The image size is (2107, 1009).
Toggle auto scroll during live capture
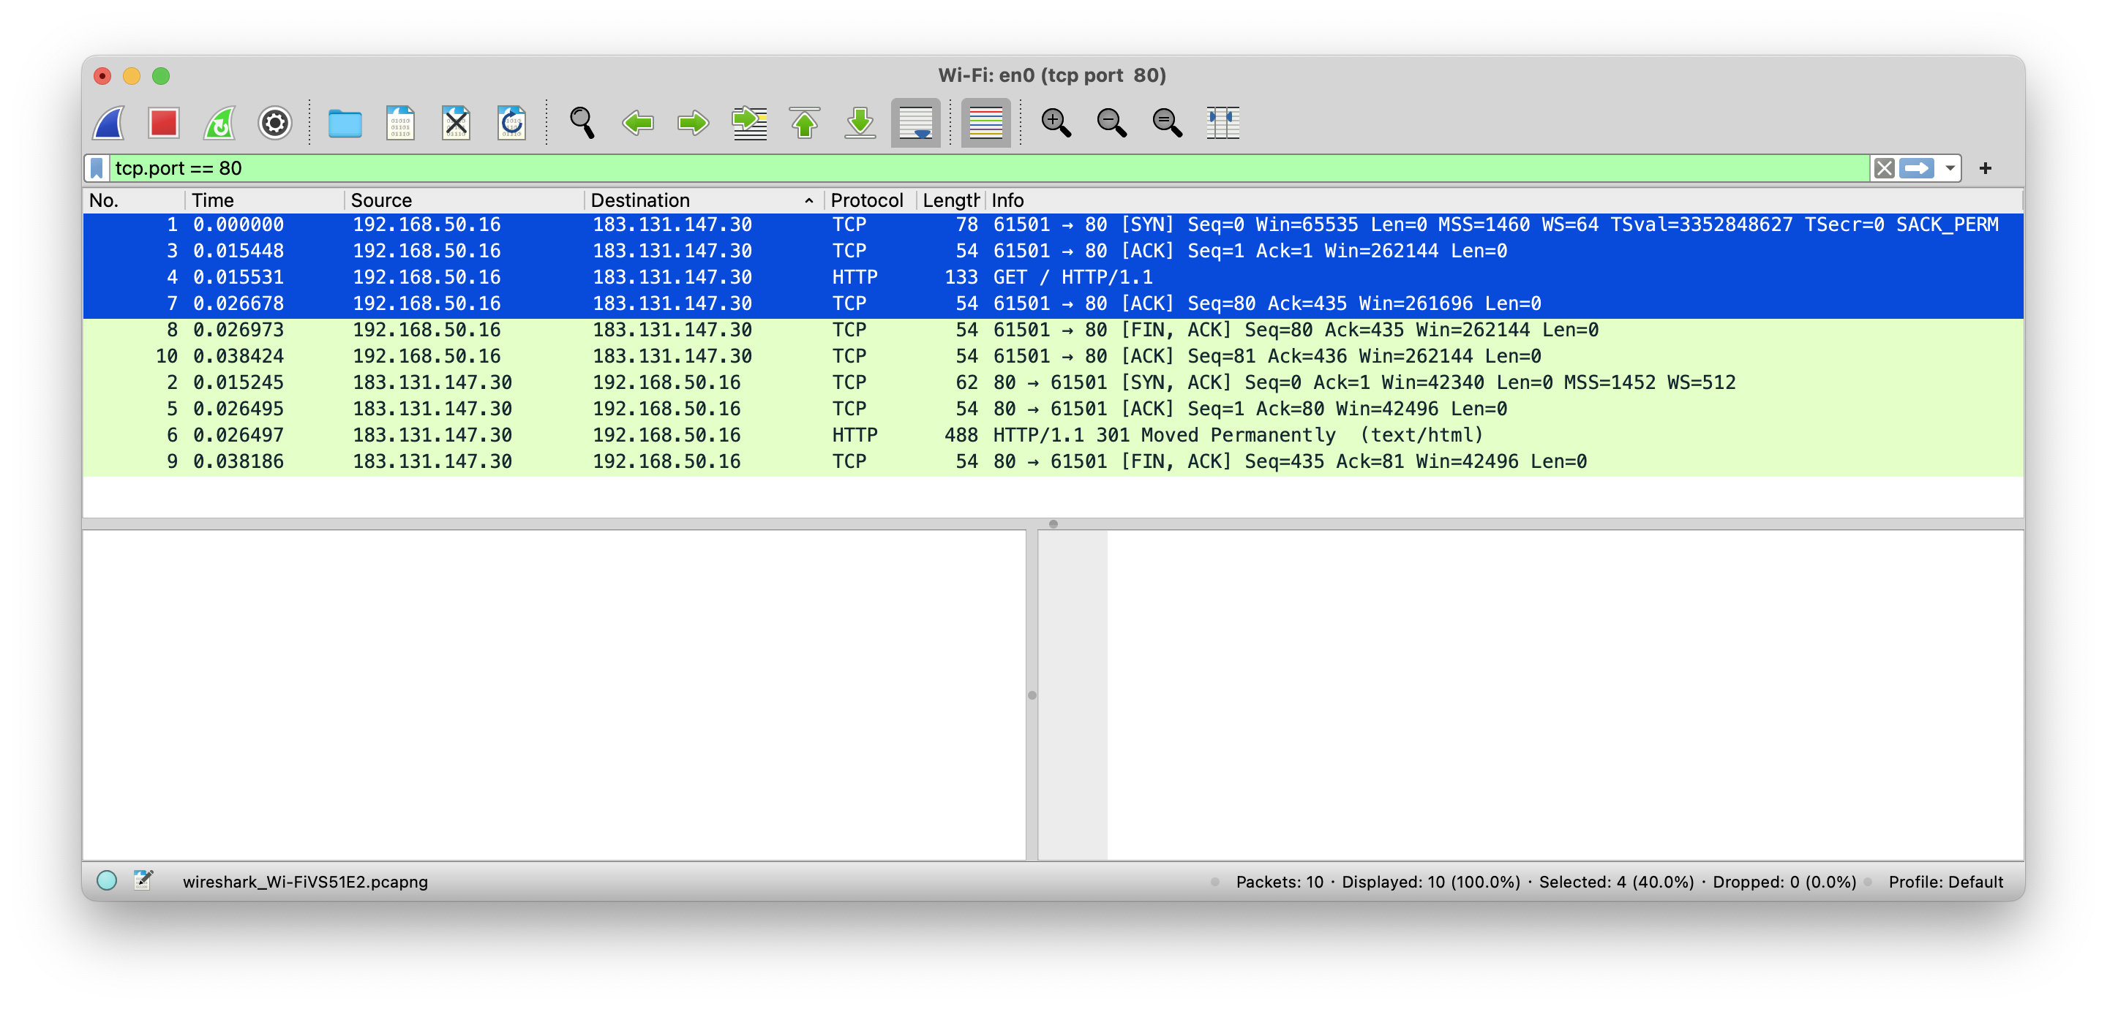[x=915, y=124]
